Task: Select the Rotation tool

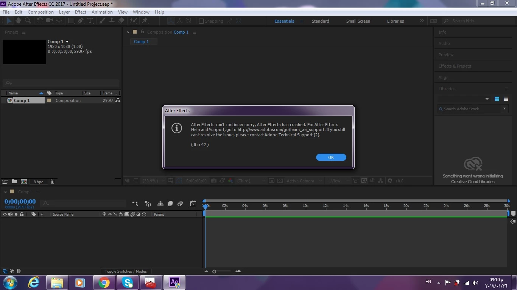Action: [40, 21]
